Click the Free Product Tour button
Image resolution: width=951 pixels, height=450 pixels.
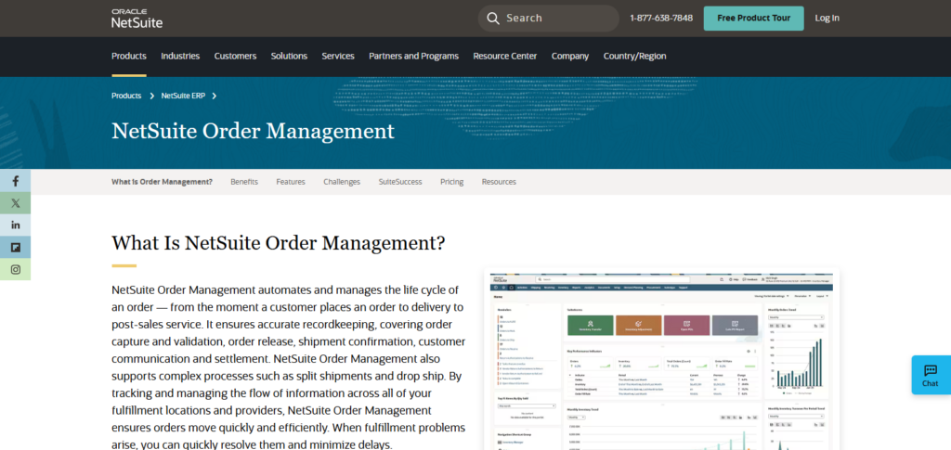753,19
